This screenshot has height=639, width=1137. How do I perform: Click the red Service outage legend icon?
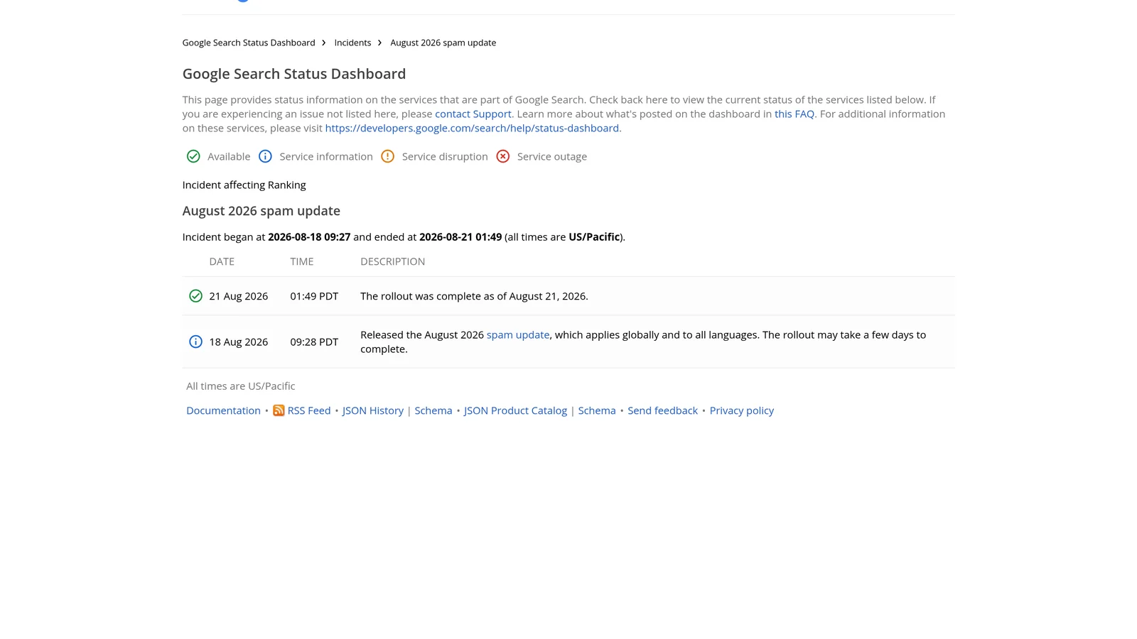(x=503, y=156)
